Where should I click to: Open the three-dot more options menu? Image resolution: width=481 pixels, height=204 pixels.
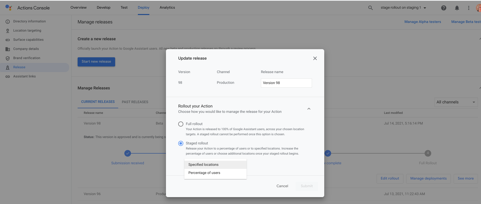[469, 8]
